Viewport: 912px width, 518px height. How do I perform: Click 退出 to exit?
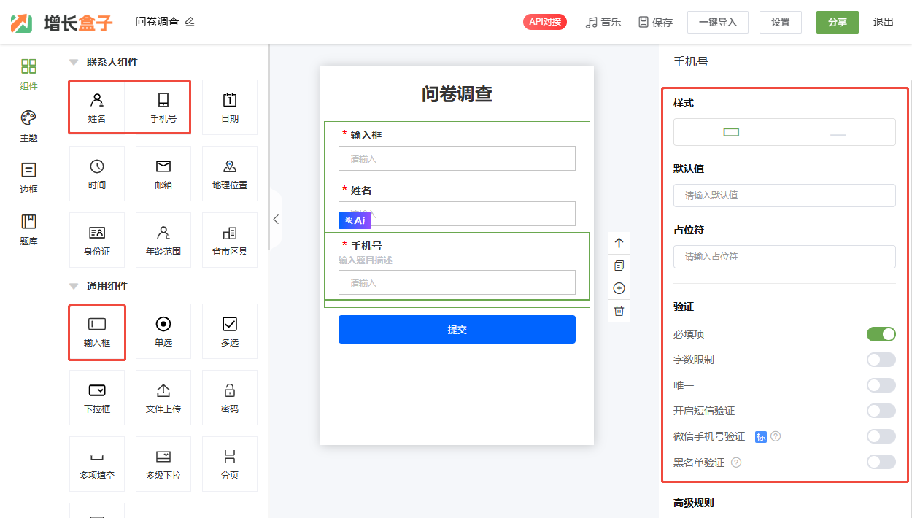tap(884, 22)
